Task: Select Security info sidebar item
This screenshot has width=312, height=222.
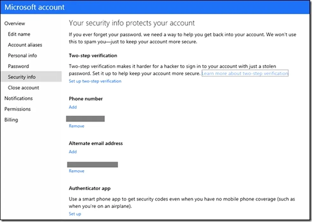Action: point(31,77)
